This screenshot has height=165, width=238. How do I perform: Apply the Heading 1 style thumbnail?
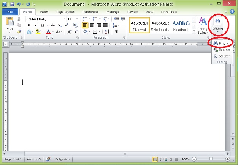pos(181,25)
